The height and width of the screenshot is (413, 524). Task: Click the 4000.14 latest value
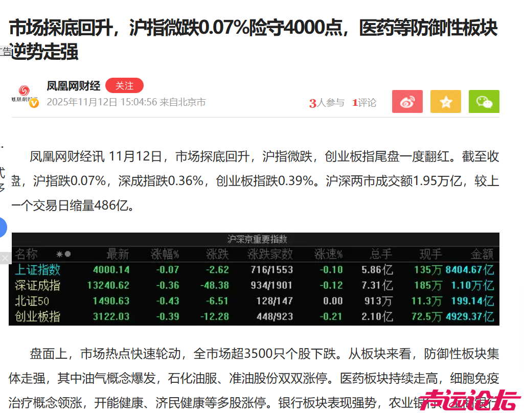click(x=111, y=270)
